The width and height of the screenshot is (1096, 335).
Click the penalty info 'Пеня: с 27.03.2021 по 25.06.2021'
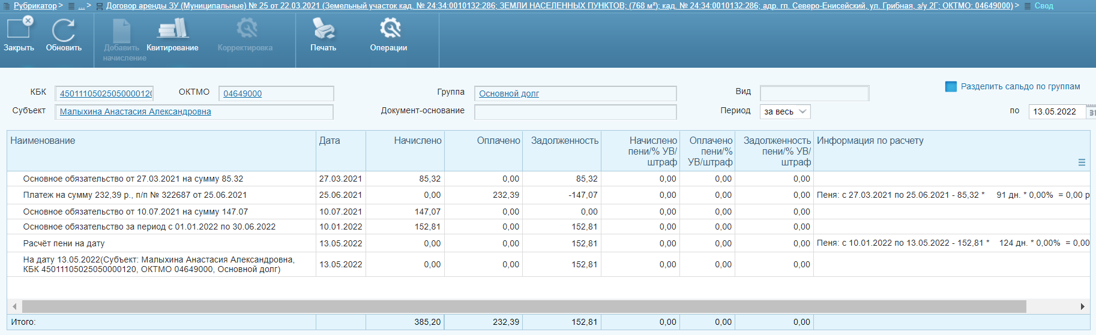coord(953,195)
